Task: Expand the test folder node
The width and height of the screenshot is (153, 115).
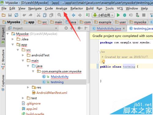Action: click(x=23, y=98)
